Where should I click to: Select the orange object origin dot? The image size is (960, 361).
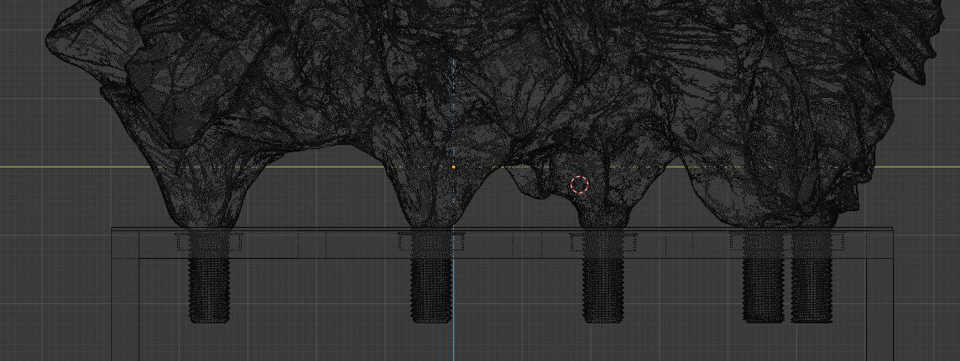[x=454, y=167]
